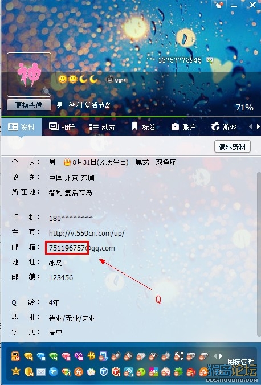Click the blue 拍 round icon
Screen dimensions: 261x385
pos(54,372)
